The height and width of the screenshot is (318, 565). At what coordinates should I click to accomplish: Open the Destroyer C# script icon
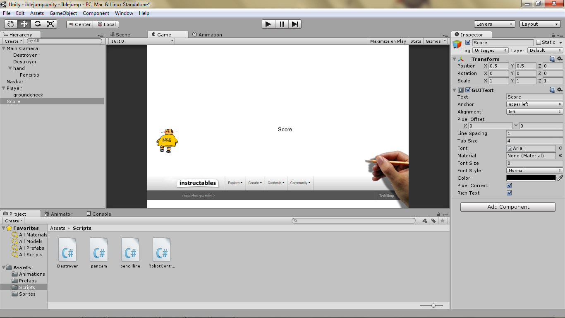click(67, 250)
